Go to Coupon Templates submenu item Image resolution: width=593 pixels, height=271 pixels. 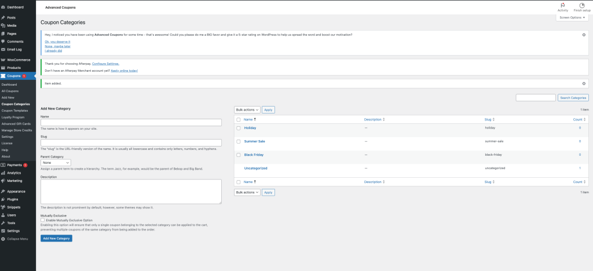coord(14,110)
